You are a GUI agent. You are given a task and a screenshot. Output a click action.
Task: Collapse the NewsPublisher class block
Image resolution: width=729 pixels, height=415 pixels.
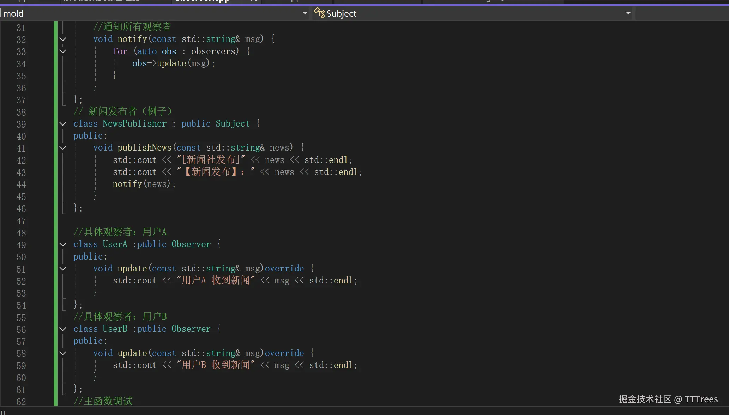[63, 124]
